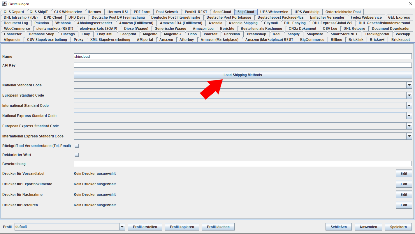Open the DHL Retoure tab
Image resolution: width=415 pixels, height=234 pixels.
coord(354,29)
